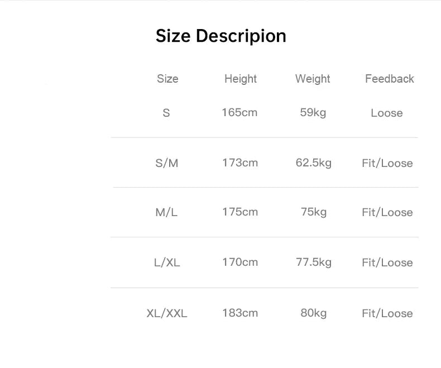
Task: Select the 80kg weight value
Action: pyautogui.click(x=313, y=313)
